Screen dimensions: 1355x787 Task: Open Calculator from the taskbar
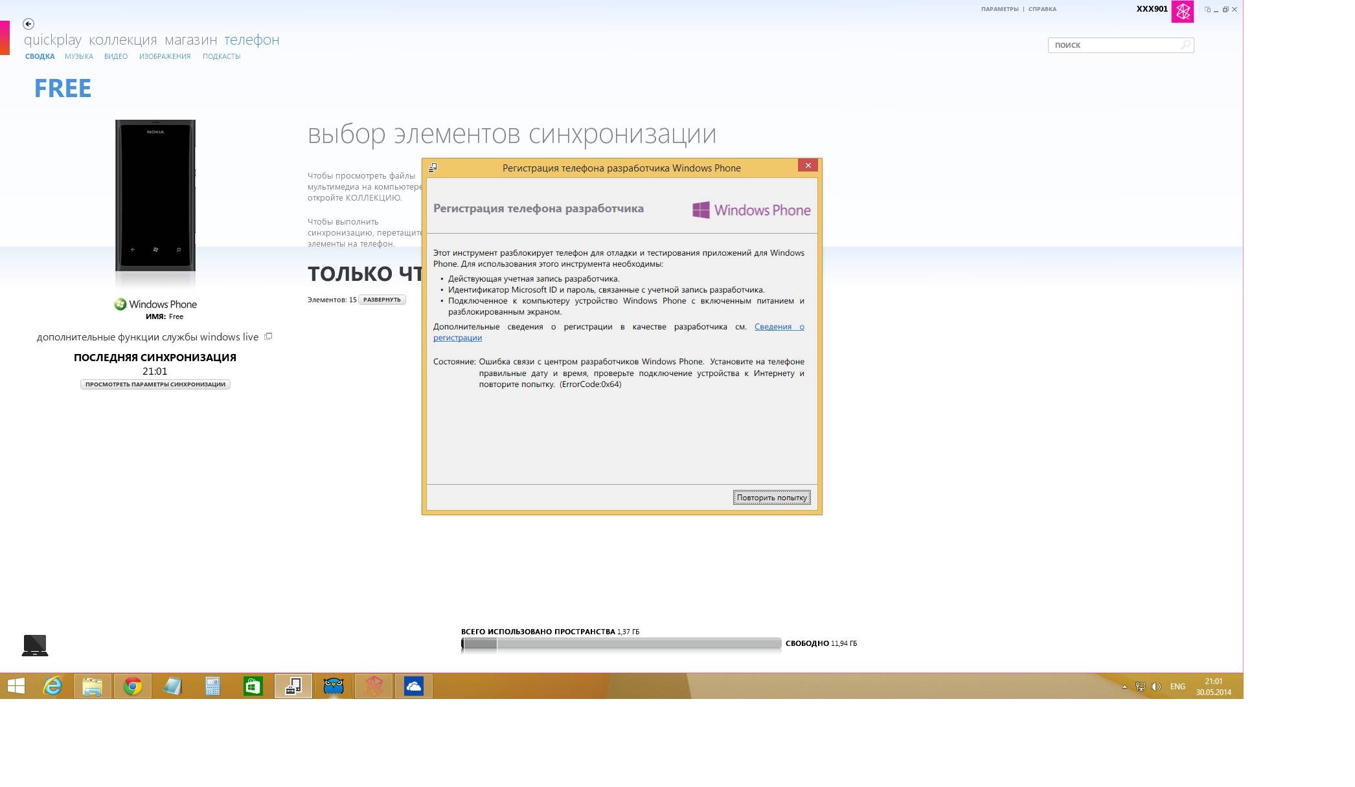point(213,686)
